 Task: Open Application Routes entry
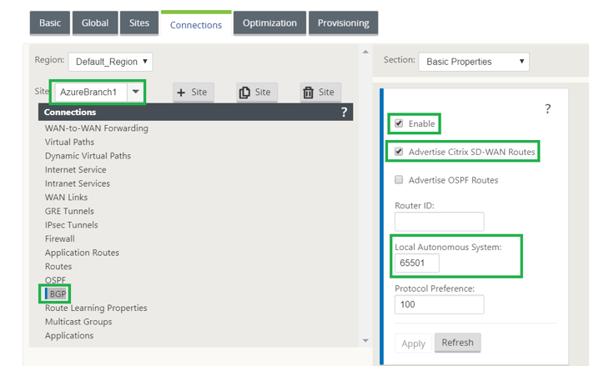[82, 253]
